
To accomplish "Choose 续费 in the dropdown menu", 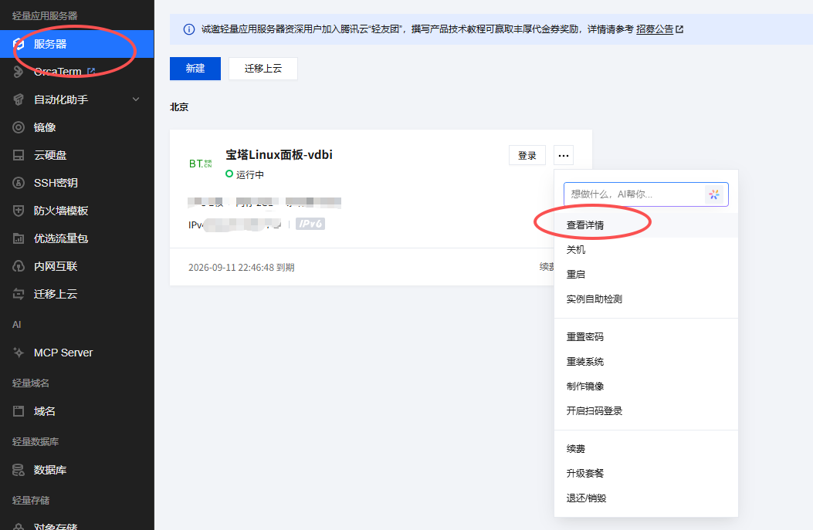I will [x=646, y=449].
